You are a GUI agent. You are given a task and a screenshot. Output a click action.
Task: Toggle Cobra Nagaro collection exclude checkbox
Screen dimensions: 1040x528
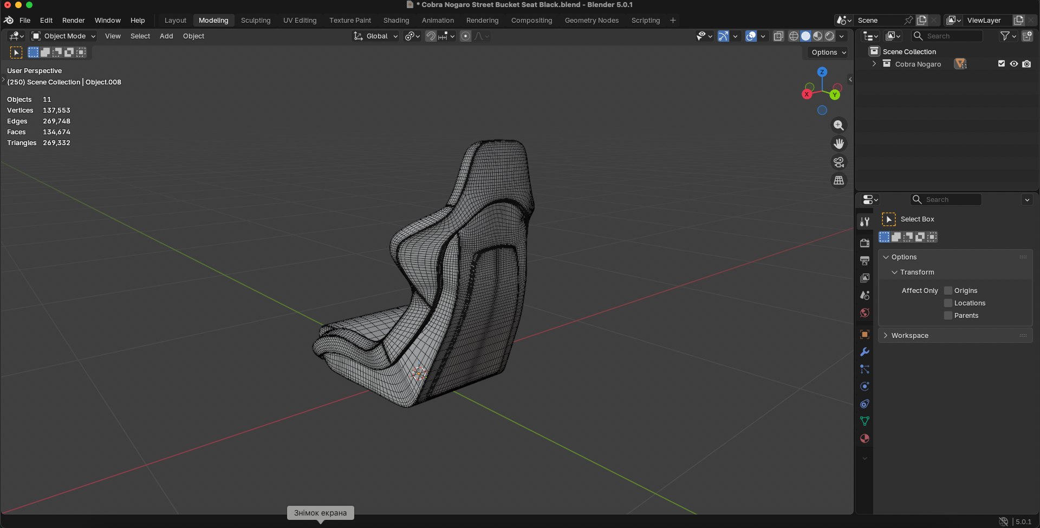pos(1001,64)
